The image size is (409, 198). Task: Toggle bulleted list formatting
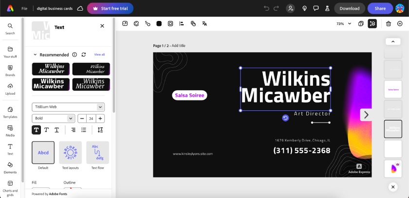(83, 130)
